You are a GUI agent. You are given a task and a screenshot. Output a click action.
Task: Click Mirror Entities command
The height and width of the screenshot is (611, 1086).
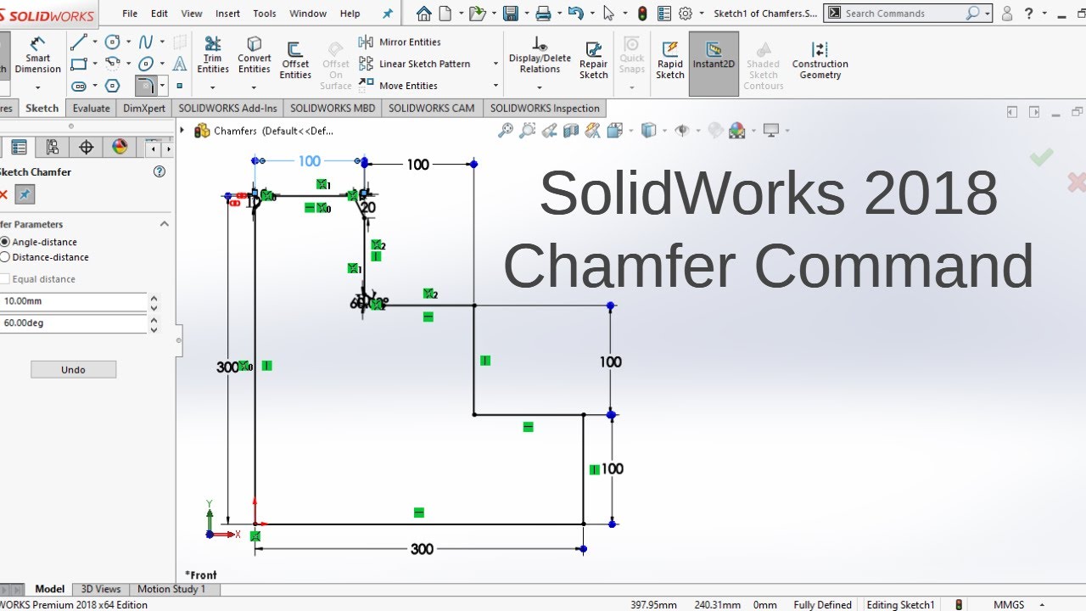tap(400, 42)
